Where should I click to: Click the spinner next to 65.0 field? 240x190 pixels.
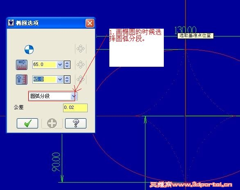pos(67,65)
